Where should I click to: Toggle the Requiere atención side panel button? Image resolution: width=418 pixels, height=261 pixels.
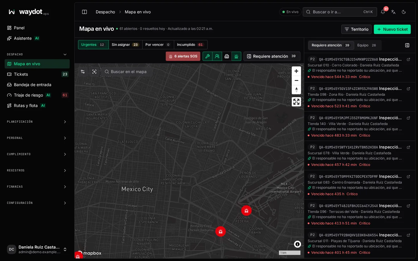coord(272,56)
